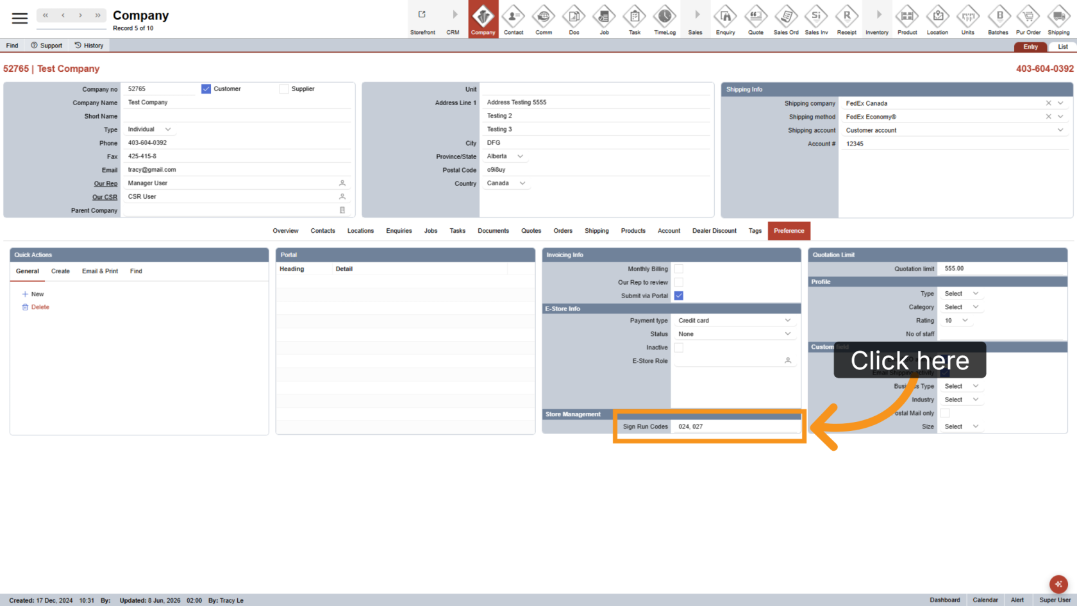
Task: Open the Shipping module icon
Action: 1058,19
